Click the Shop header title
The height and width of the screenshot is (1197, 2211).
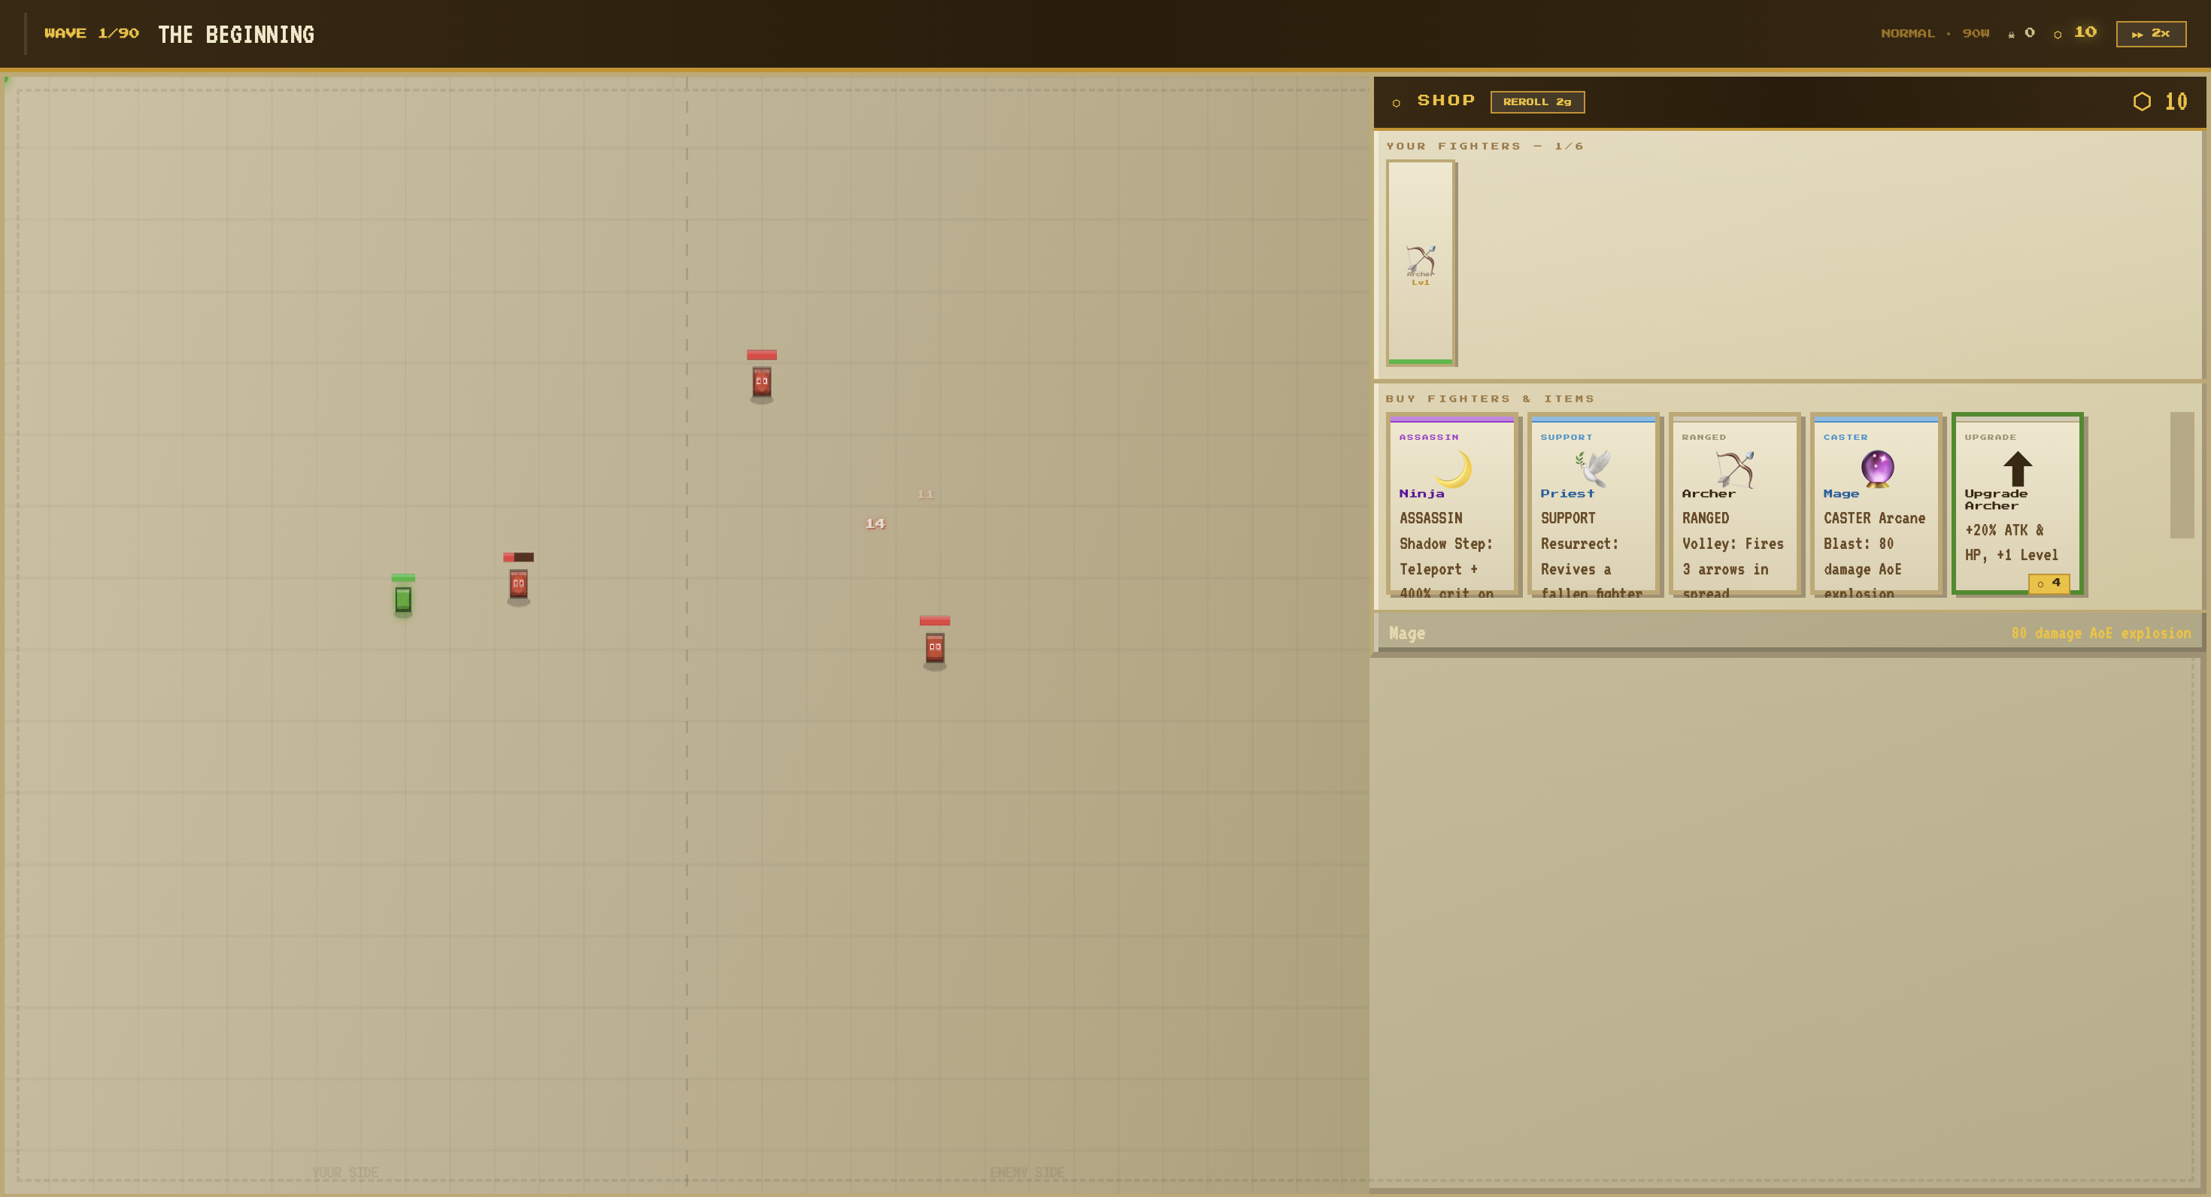pos(1445,101)
